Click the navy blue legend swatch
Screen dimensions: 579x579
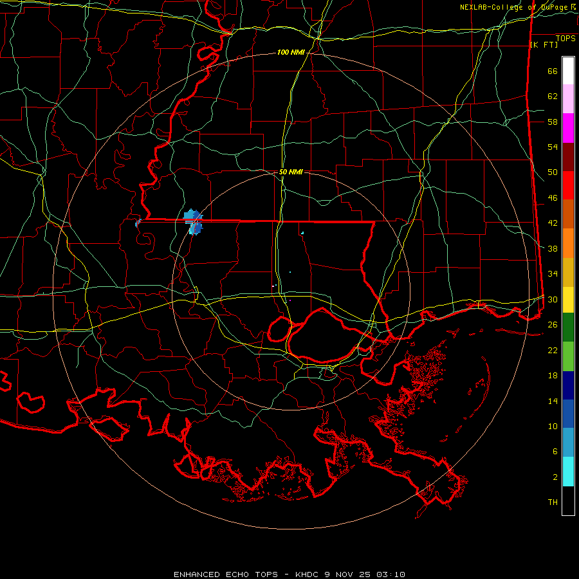pos(568,385)
